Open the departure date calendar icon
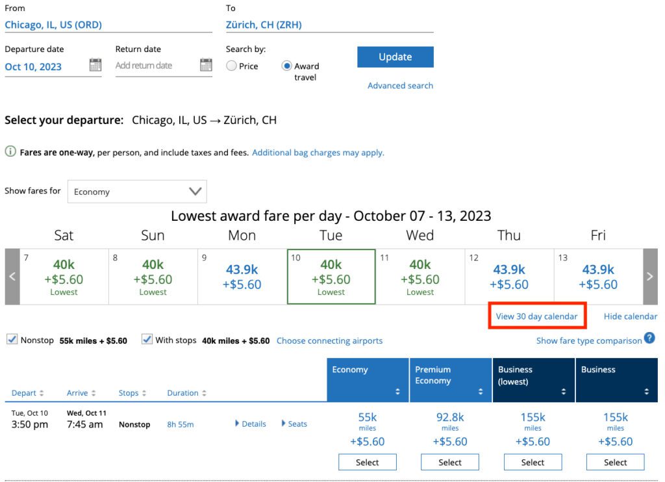 pyautogui.click(x=95, y=65)
